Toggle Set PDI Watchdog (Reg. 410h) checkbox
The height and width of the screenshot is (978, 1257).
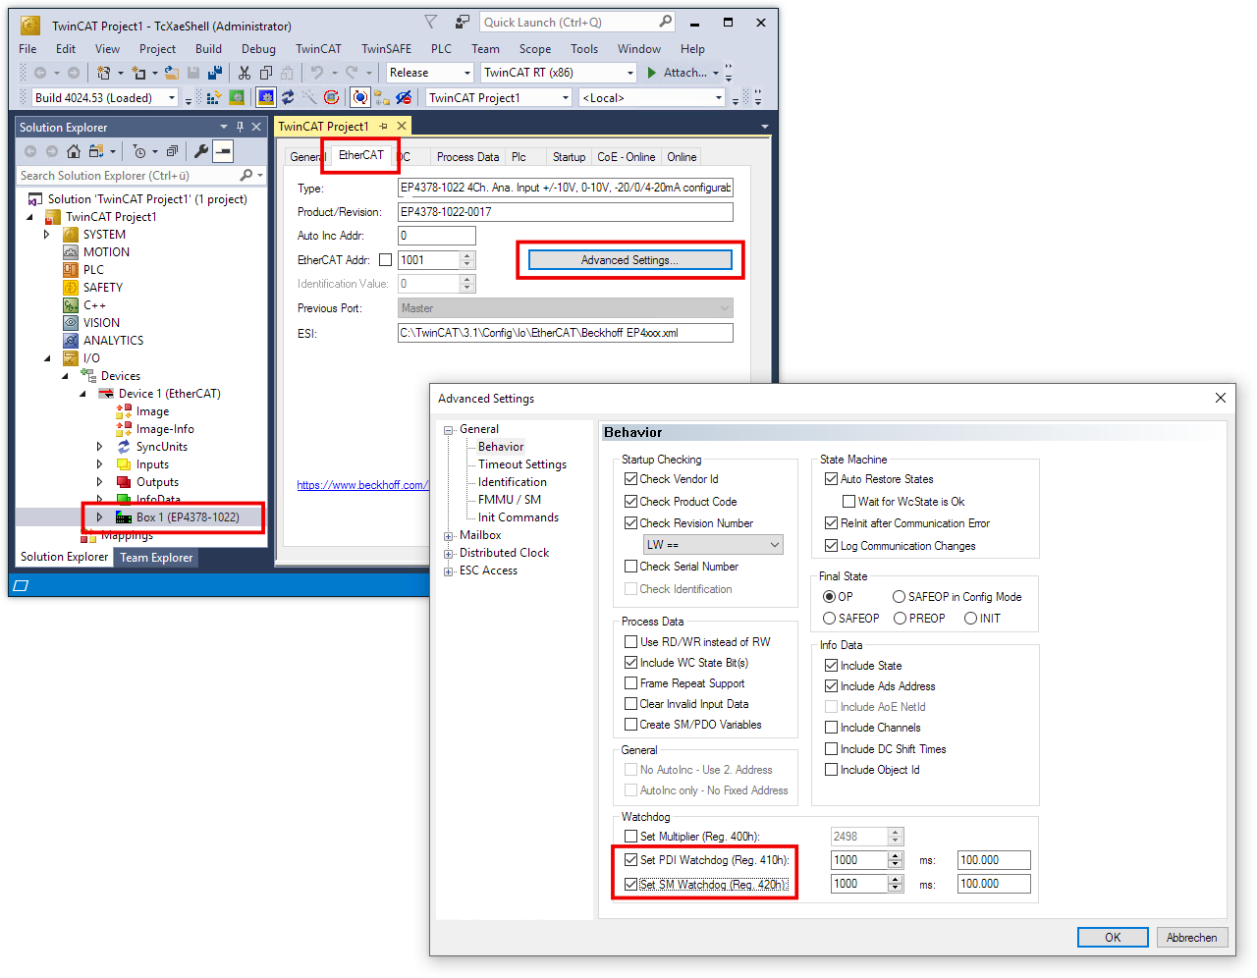[631, 860]
